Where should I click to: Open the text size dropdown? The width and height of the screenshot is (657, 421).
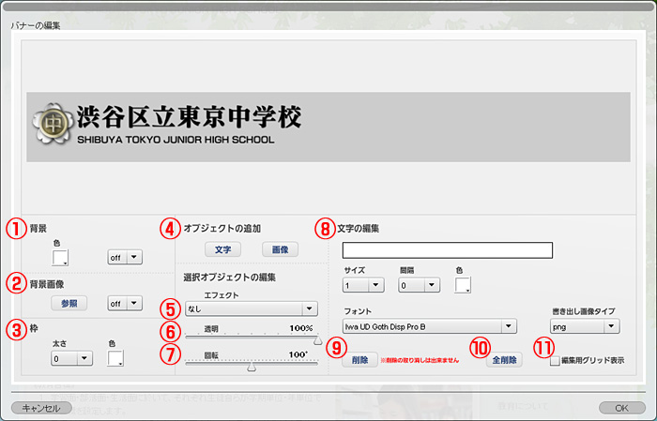click(362, 285)
